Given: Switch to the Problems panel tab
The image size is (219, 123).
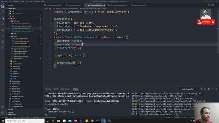Looking at the screenshot, I should [48, 89].
